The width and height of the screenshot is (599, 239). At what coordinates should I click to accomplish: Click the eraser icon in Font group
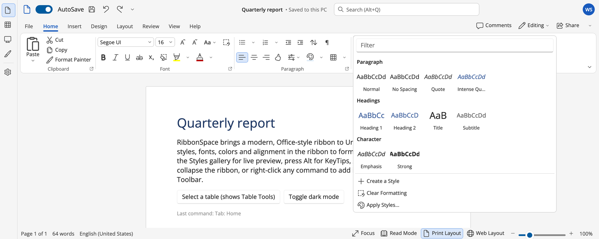(164, 57)
